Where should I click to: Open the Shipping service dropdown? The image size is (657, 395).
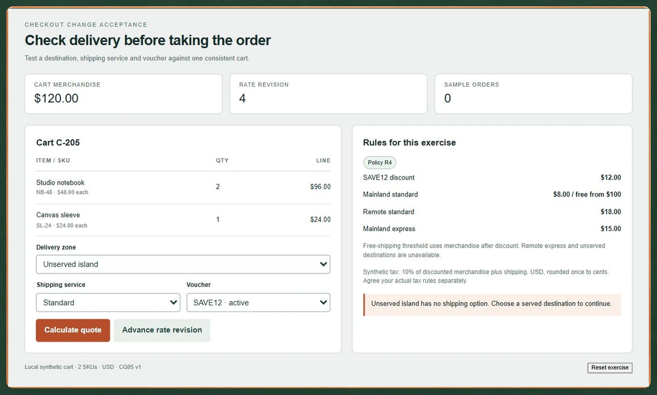tap(108, 303)
